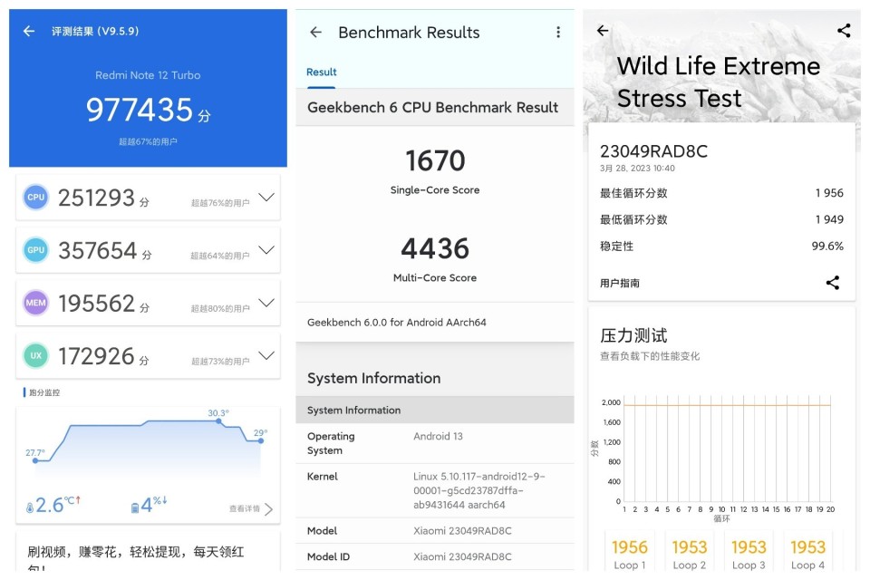Tap 超越80%的用户 beside MEM score

(x=220, y=309)
